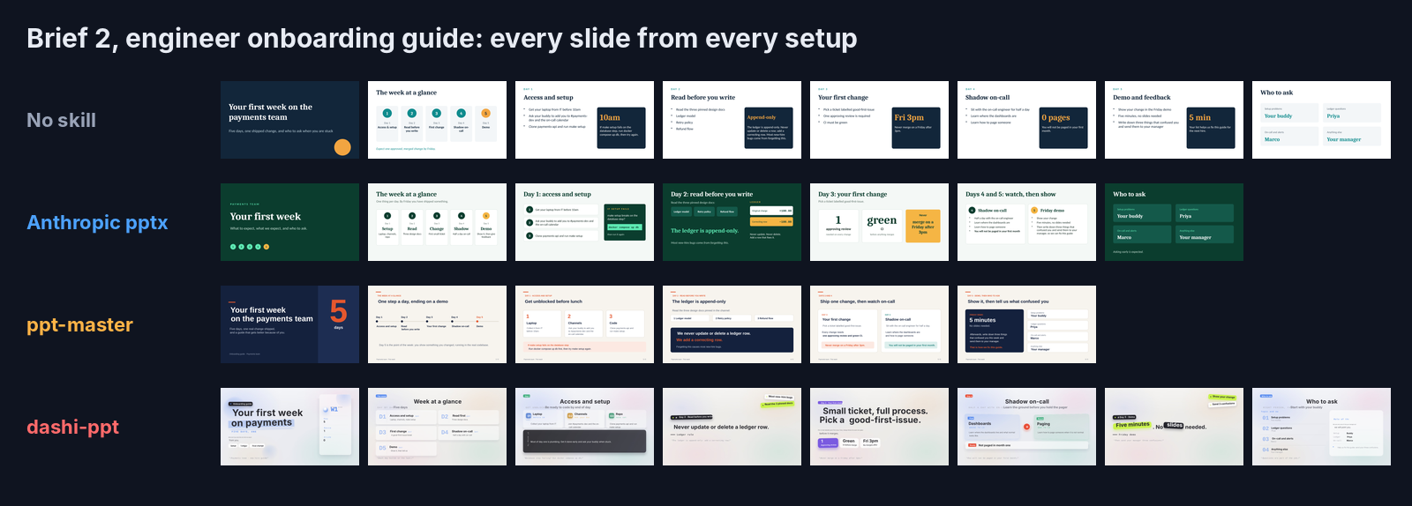Screen dimensions: 1412x506
Task: Click the 'Brief 2, engineer onboarding guide' heading
Action: (441, 39)
